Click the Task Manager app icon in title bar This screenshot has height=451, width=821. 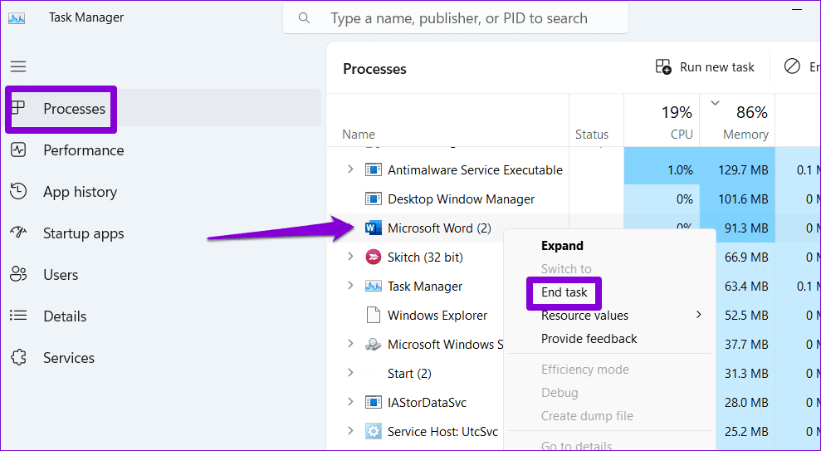coord(17,17)
